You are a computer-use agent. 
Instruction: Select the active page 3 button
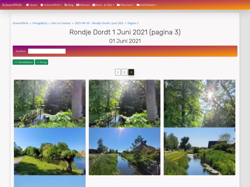point(131,72)
